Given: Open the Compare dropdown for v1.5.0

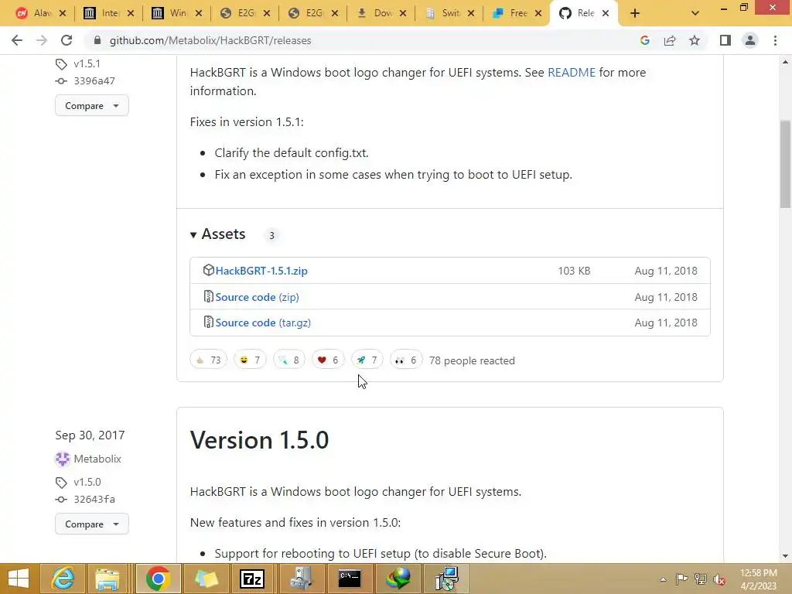Looking at the screenshot, I should coord(92,524).
